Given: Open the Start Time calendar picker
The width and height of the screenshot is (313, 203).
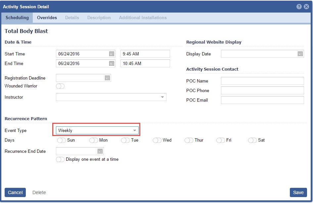Looking at the screenshot, I should click(112, 54).
